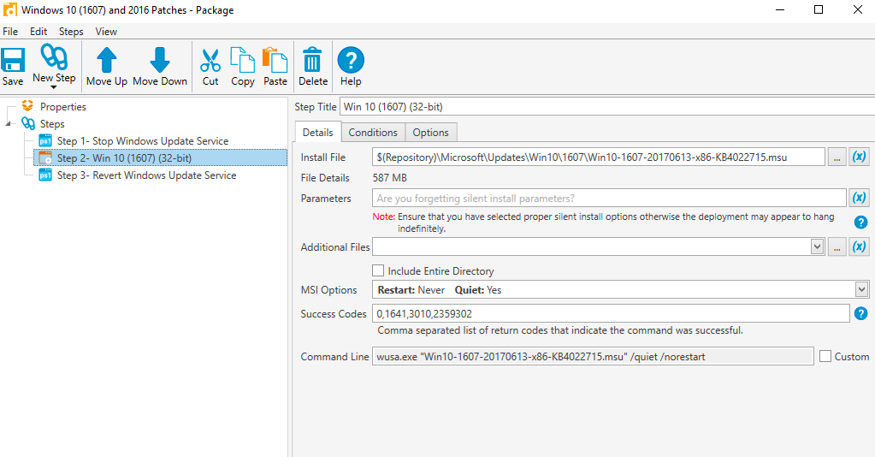This screenshot has height=457, width=875.
Task: Open help for Success Codes
Action: point(861,314)
